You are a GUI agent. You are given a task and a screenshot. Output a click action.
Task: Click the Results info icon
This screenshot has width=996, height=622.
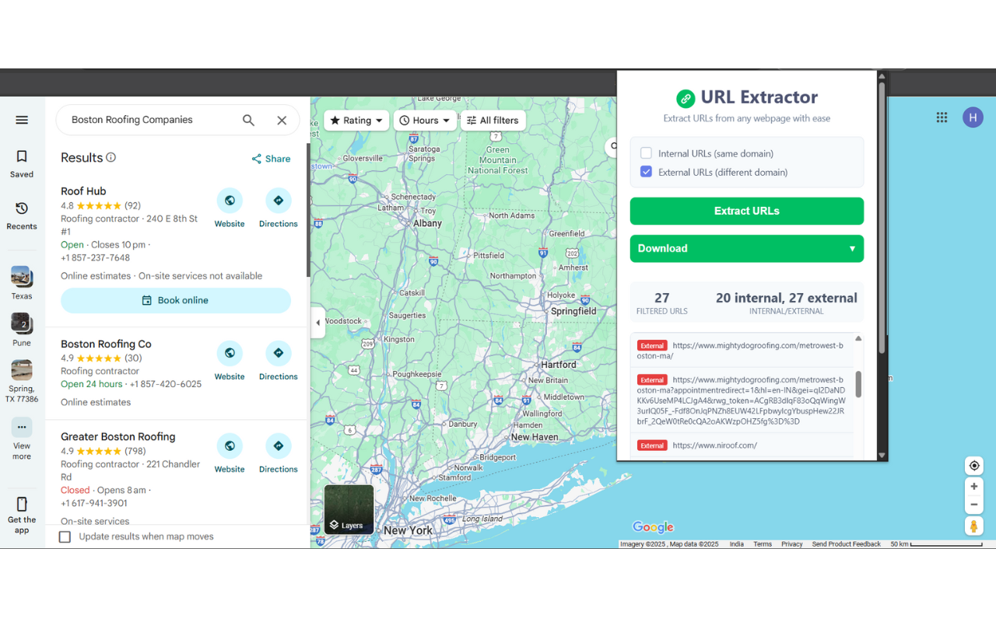click(x=111, y=157)
